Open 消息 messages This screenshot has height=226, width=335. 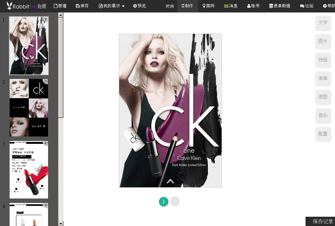(231, 6)
